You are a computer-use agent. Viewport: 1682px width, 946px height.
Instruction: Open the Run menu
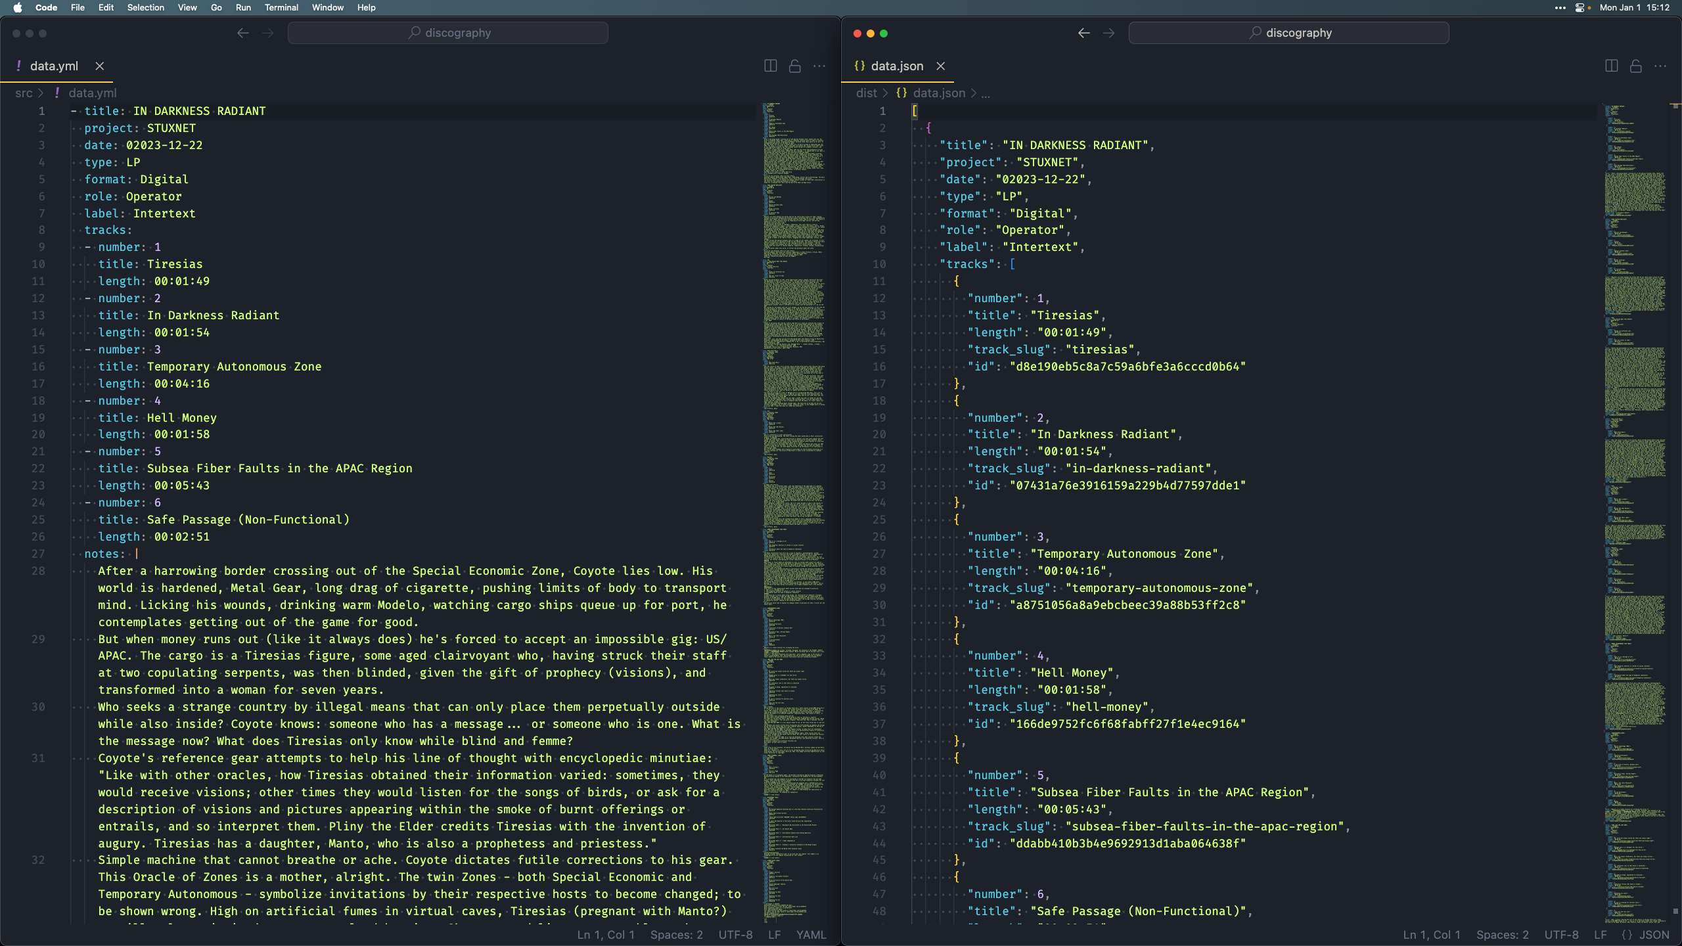(243, 7)
